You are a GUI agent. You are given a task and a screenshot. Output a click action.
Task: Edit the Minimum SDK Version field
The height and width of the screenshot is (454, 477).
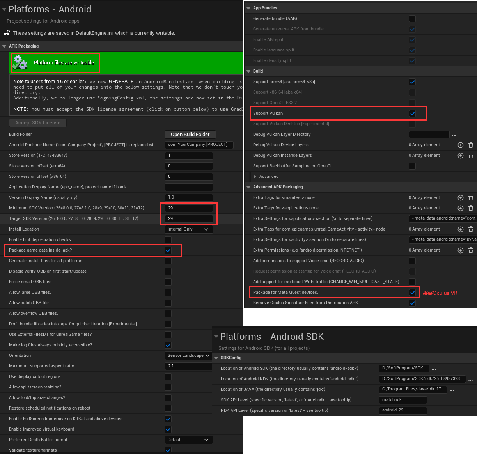pos(189,208)
